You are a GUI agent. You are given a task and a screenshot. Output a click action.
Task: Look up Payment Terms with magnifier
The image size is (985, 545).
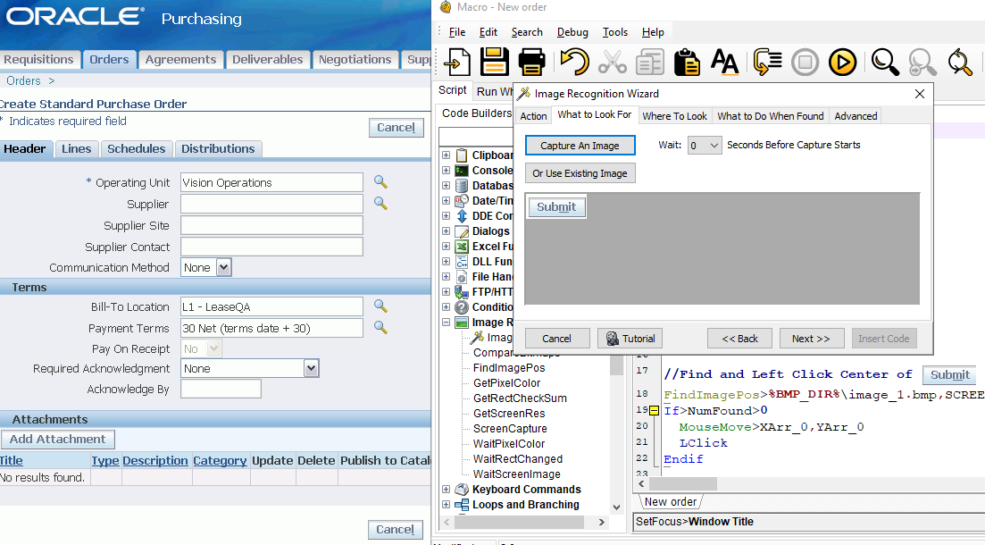[380, 327]
